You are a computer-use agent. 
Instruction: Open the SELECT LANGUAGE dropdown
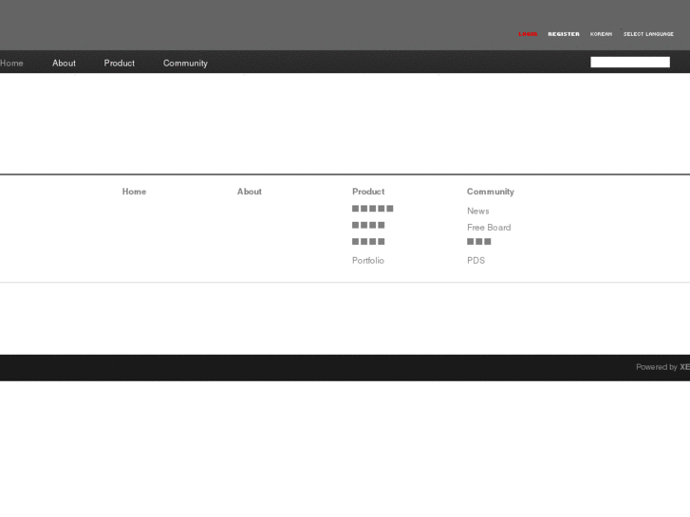point(648,34)
